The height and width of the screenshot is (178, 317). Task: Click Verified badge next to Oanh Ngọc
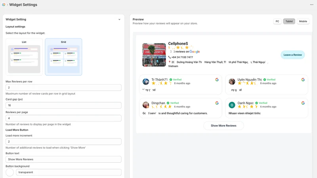point(261,103)
